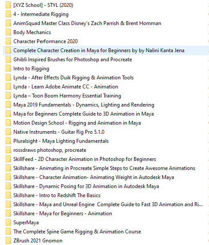Click Maya 2019 Fundamentals folder name

tap(84, 105)
